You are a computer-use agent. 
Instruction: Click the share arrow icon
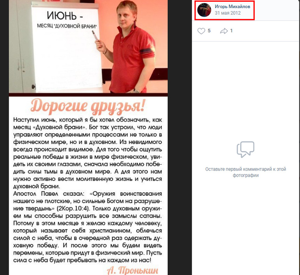pos(224,31)
